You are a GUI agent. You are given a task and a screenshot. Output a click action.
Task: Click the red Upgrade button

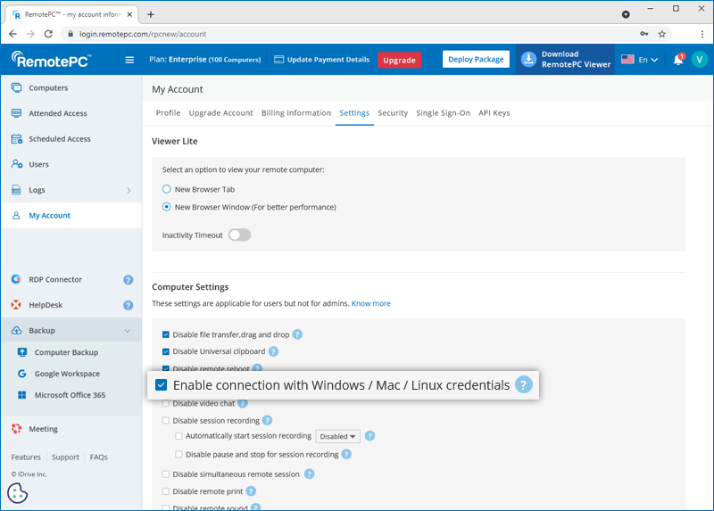pyautogui.click(x=399, y=60)
